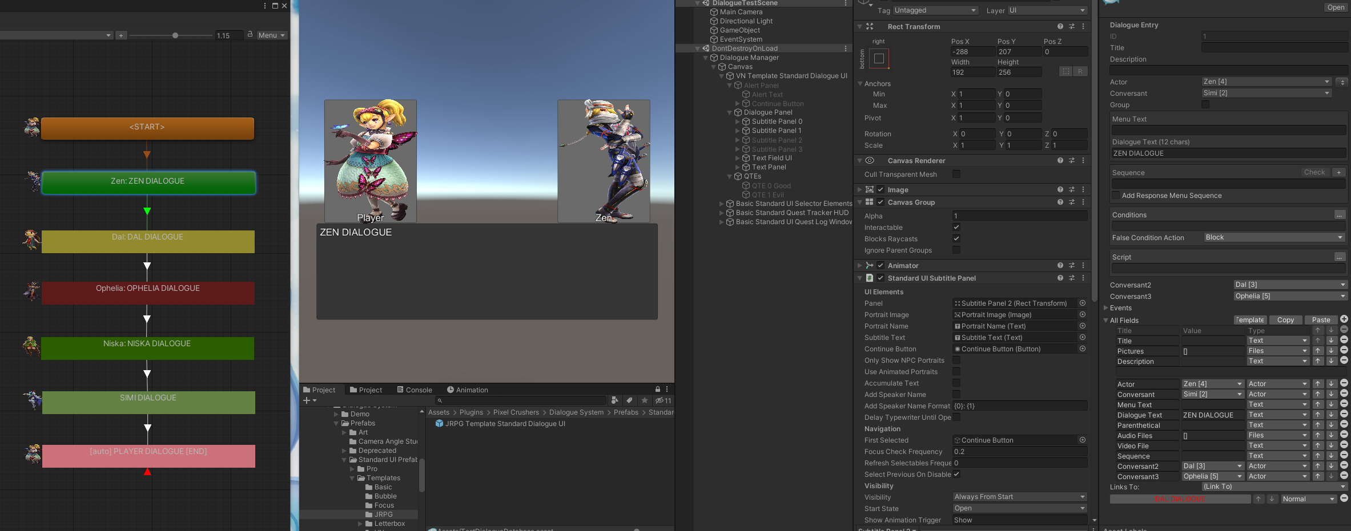Open False Condition Action dropdown
The width and height of the screenshot is (1351, 531).
click(x=1274, y=237)
